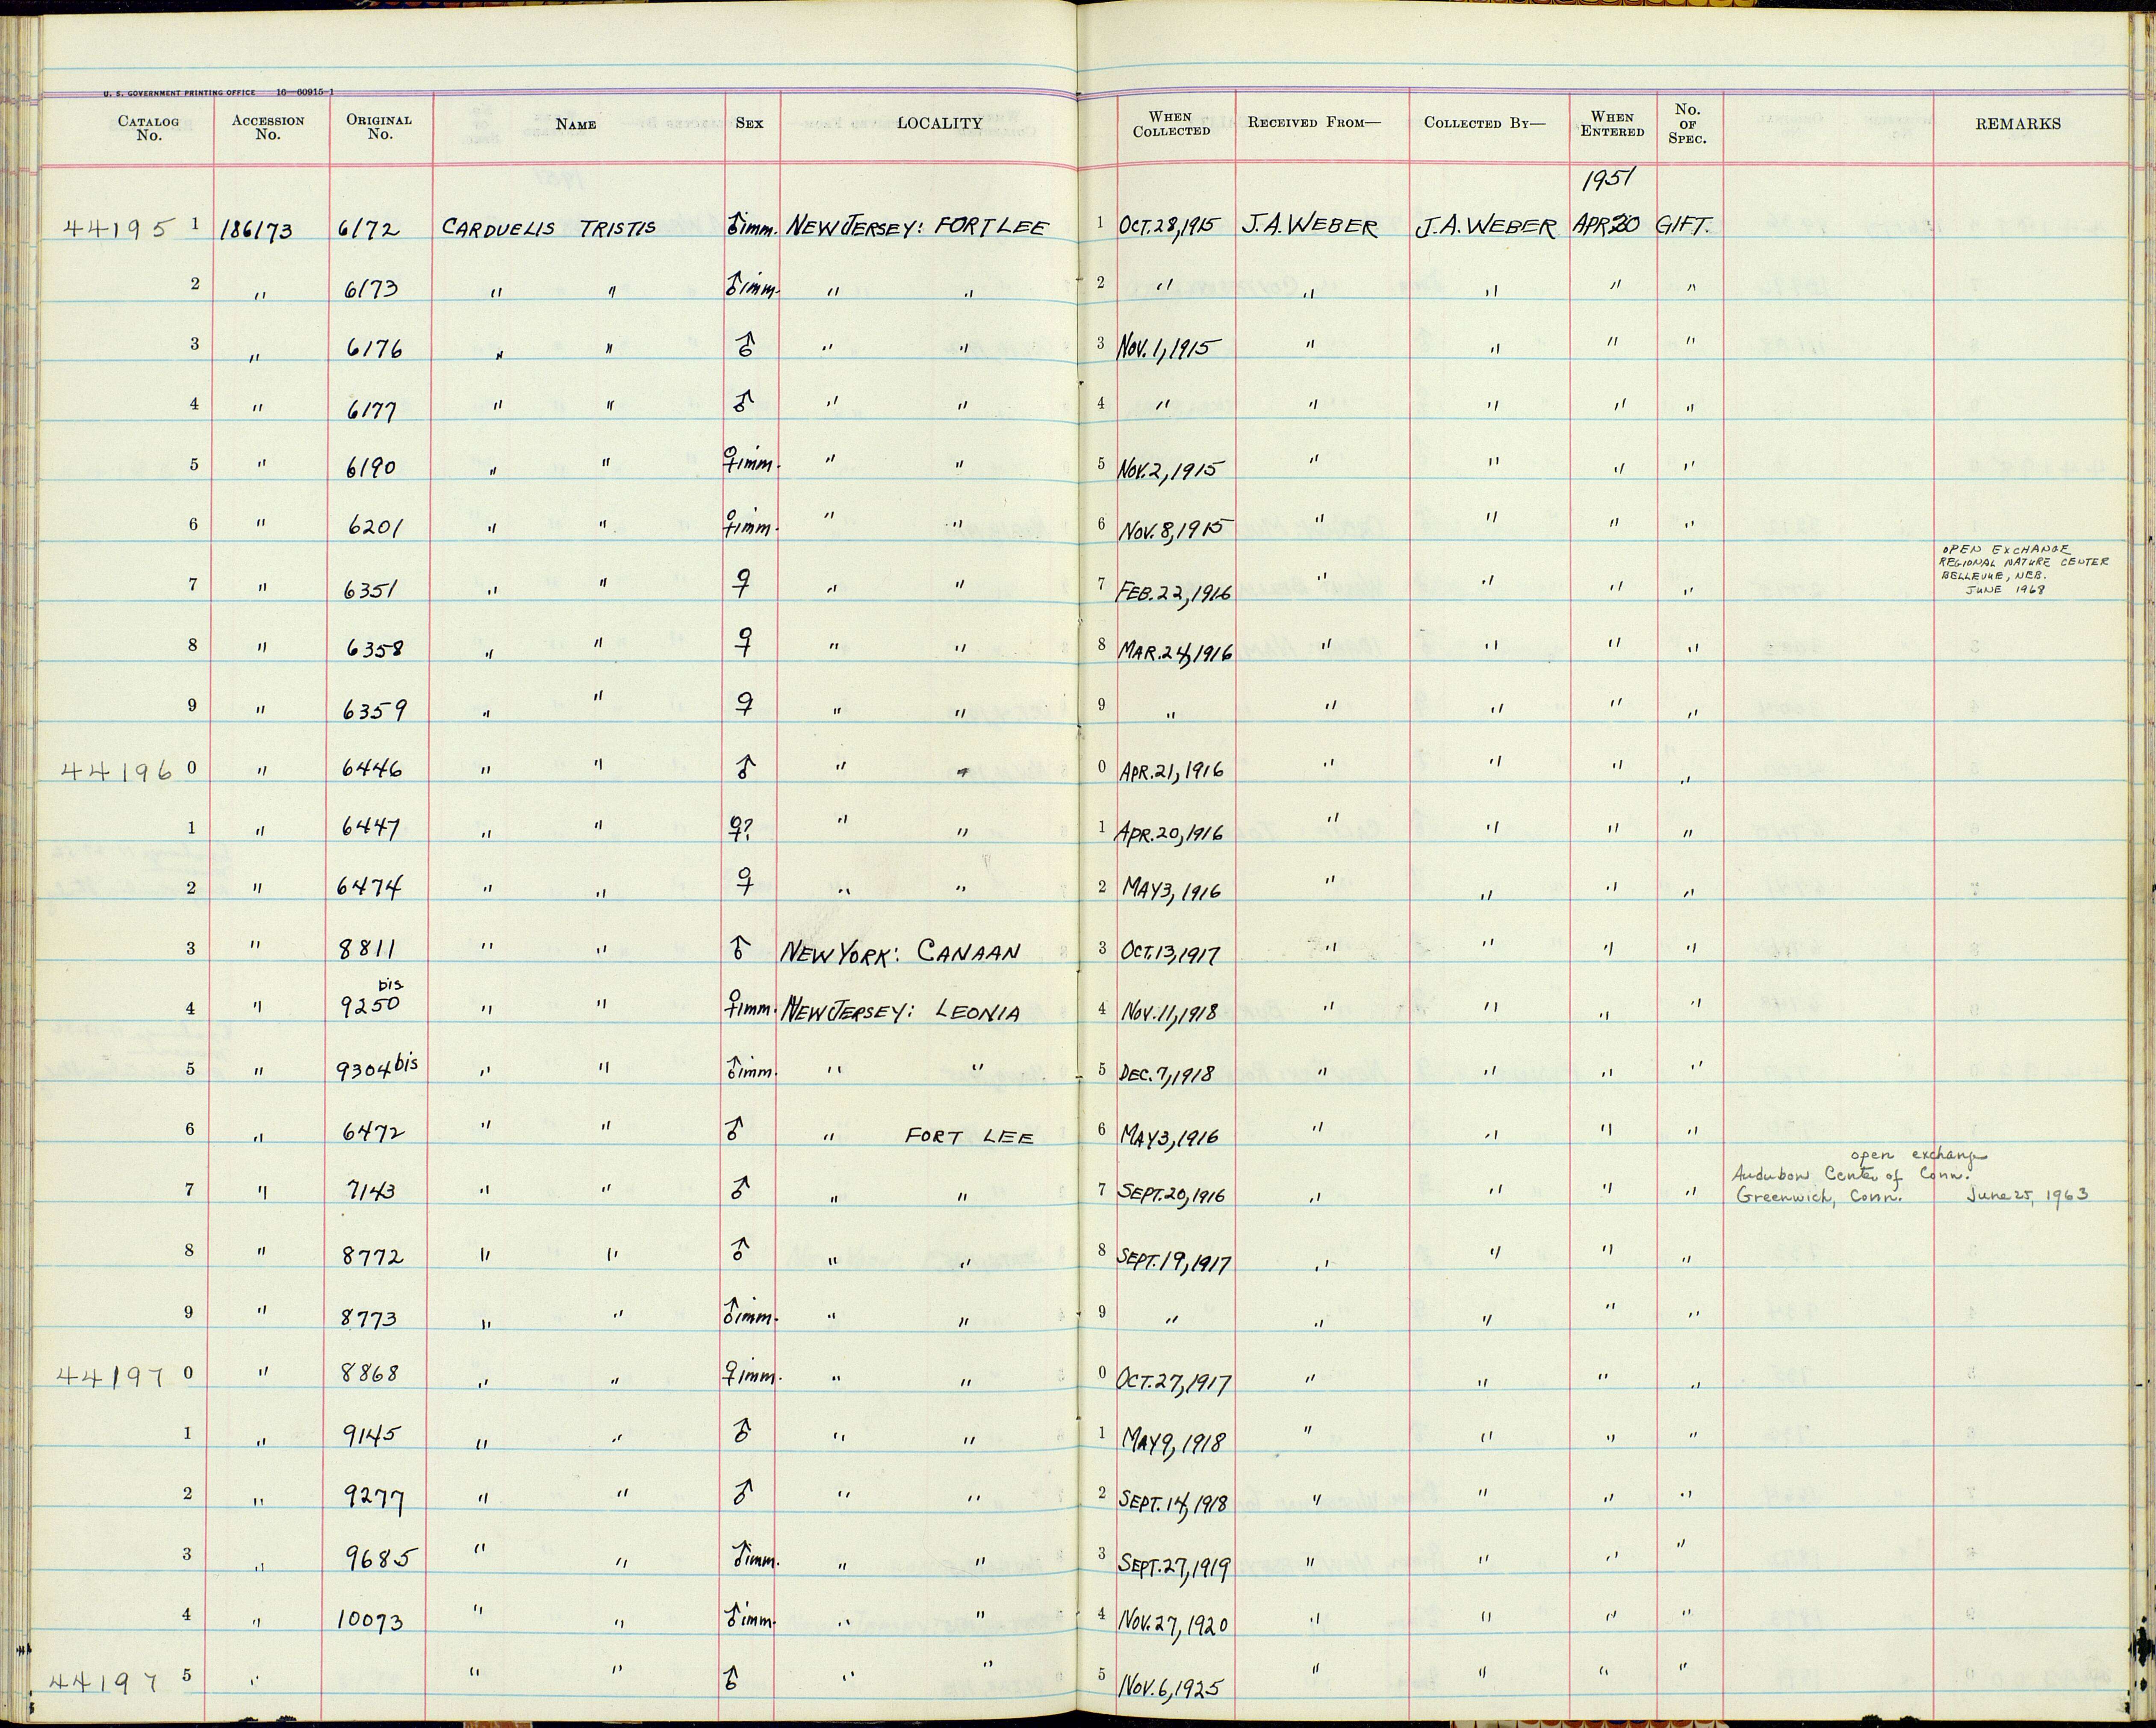The height and width of the screenshot is (1728, 2156).
Task: Click the 'No. of Spec.' column header
Action: (x=1687, y=124)
